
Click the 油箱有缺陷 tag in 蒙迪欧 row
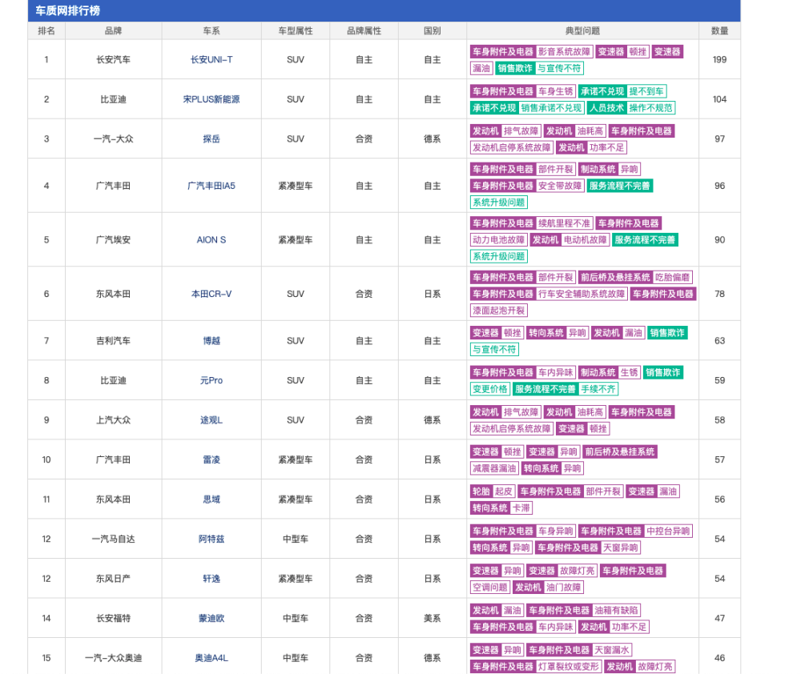point(616,611)
